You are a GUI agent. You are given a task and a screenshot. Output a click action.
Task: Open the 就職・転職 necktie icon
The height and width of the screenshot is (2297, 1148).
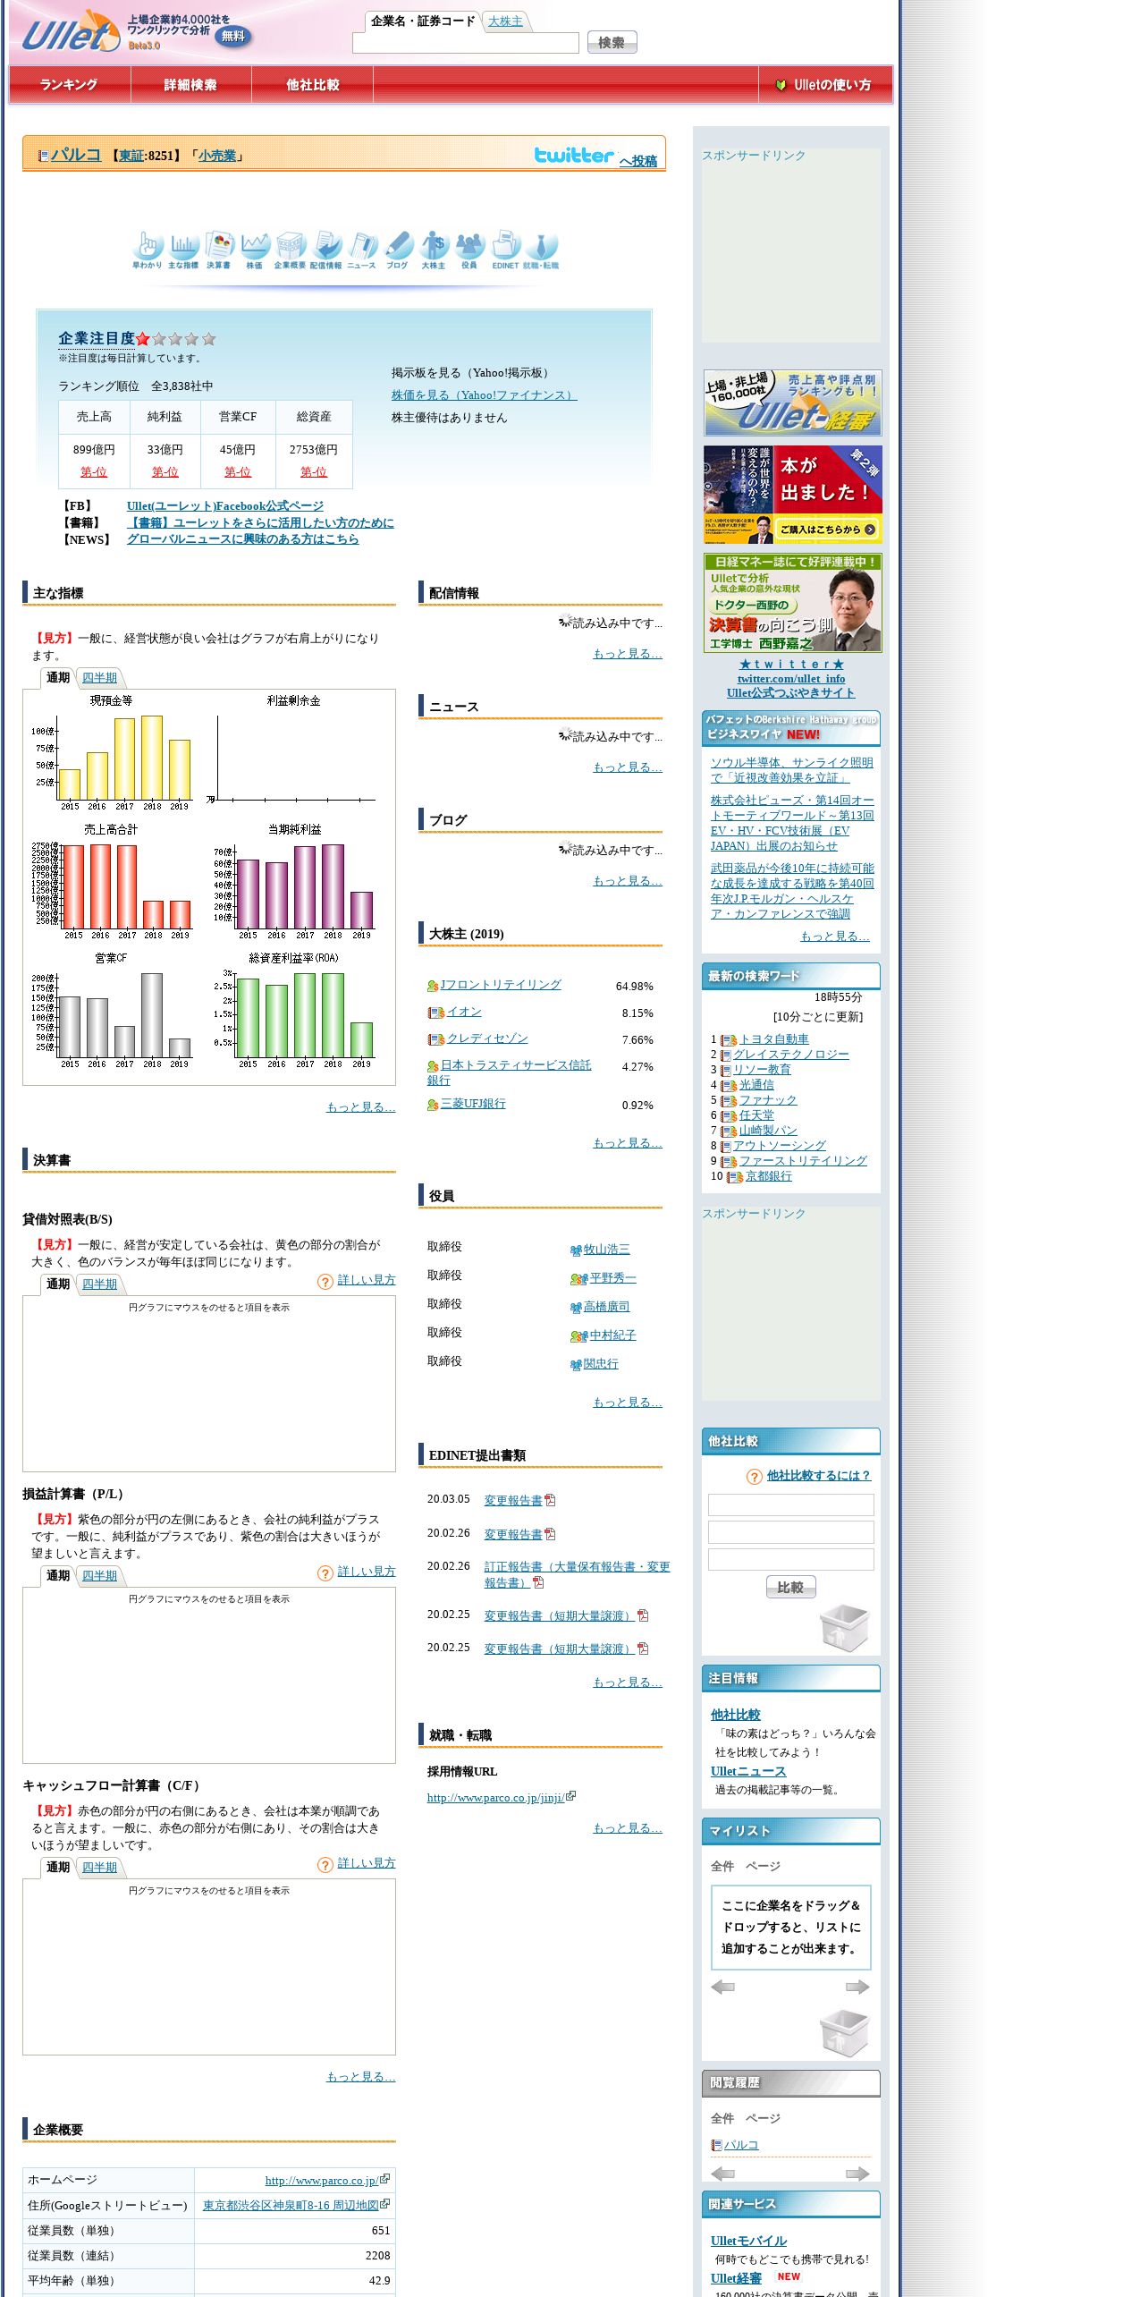tap(541, 250)
